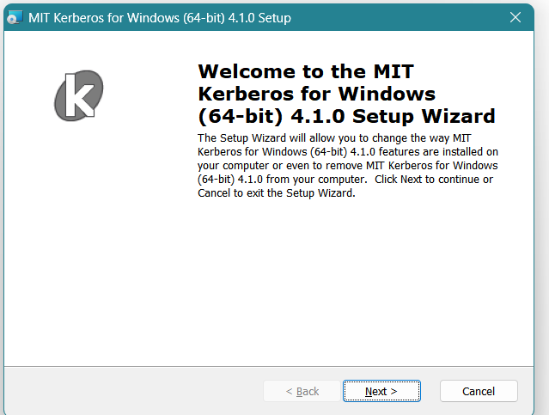This screenshot has width=549, height=415.
Task: Click the title bar text MIT Kerberos Setup
Action: click(x=160, y=17)
